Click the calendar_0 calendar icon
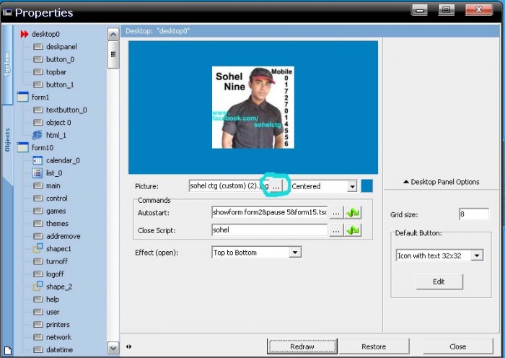 click(38, 160)
